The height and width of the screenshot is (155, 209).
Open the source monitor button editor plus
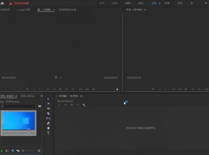(117, 89)
